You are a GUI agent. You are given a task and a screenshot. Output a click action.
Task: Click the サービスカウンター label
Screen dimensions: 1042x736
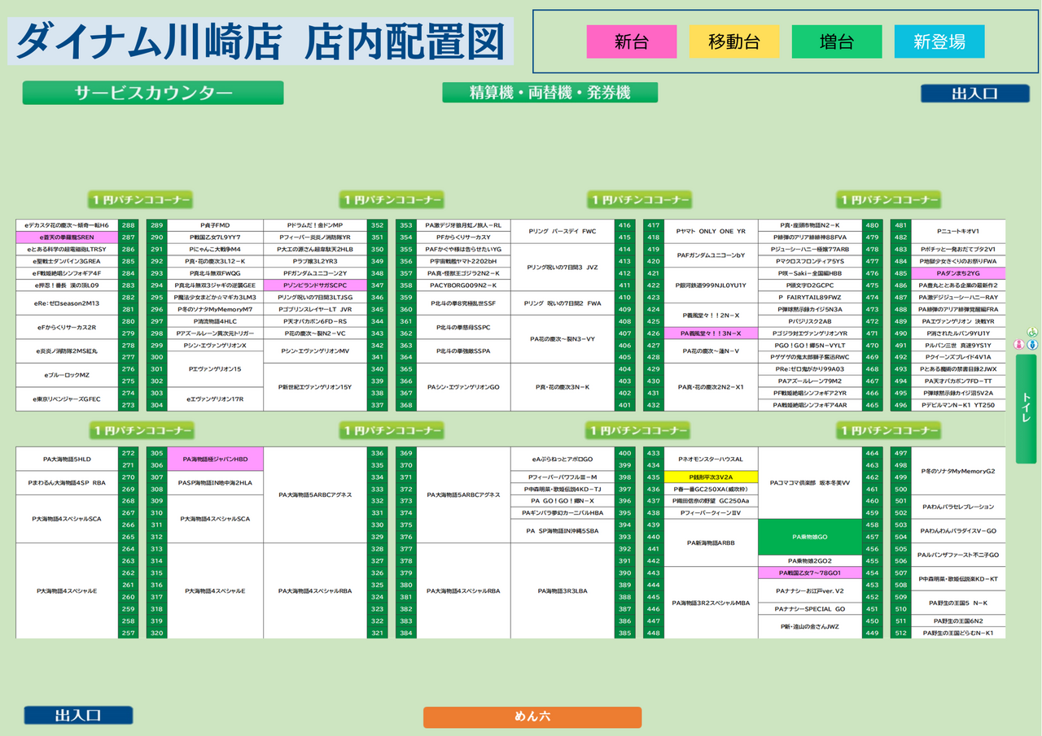[x=153, y=93]
